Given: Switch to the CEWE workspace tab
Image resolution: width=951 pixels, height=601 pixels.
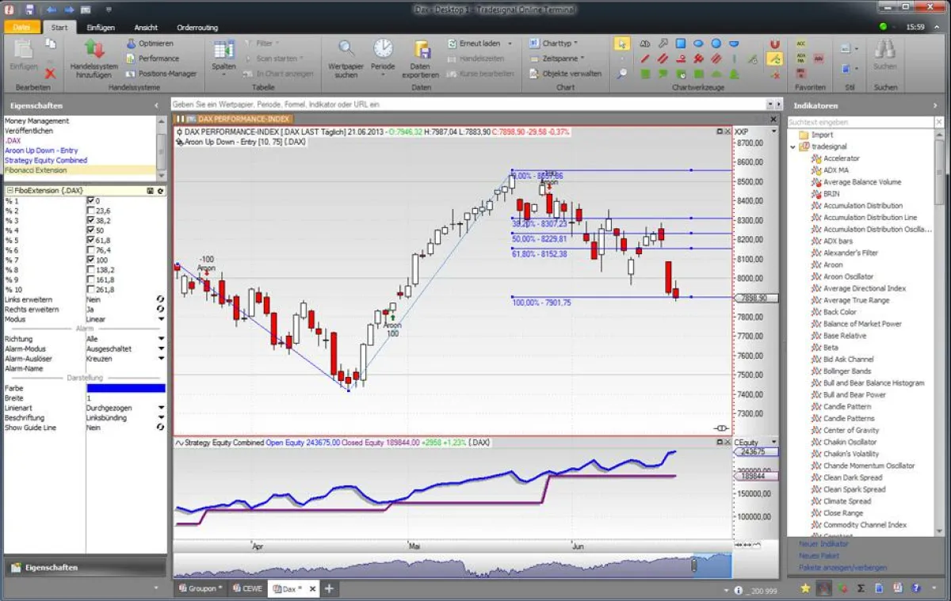Looking at the screenshot, I should pyautogui.click(x=247, y=588).
